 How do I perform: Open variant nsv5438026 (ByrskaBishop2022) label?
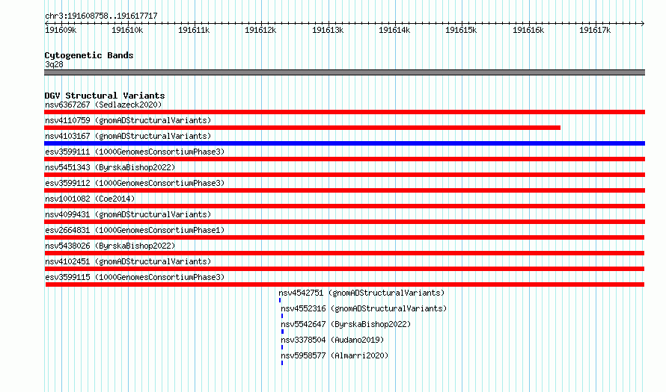[x=110, y=246]
